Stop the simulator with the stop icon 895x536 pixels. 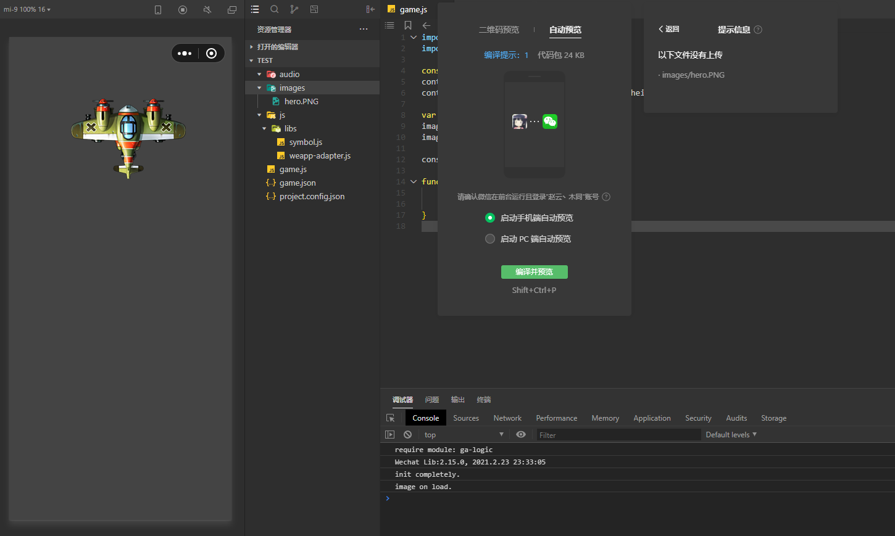point(183,10)
